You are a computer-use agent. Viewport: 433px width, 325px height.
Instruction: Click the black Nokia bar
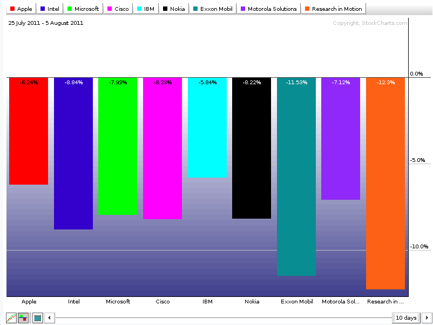coord(252,148)
